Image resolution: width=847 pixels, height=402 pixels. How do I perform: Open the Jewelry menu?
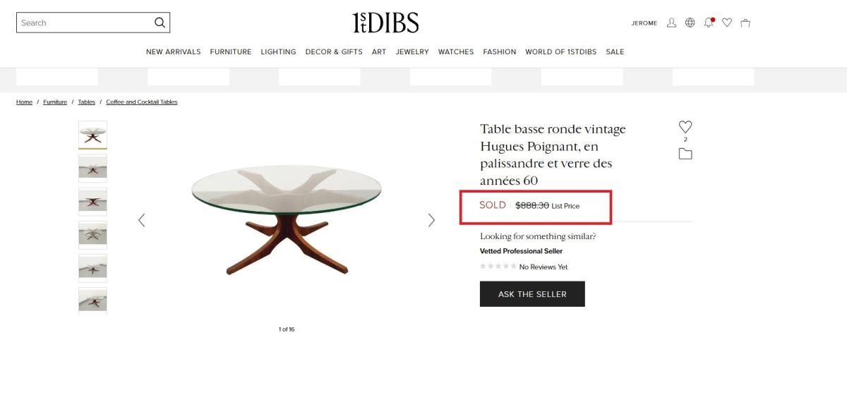click(412, 51)
